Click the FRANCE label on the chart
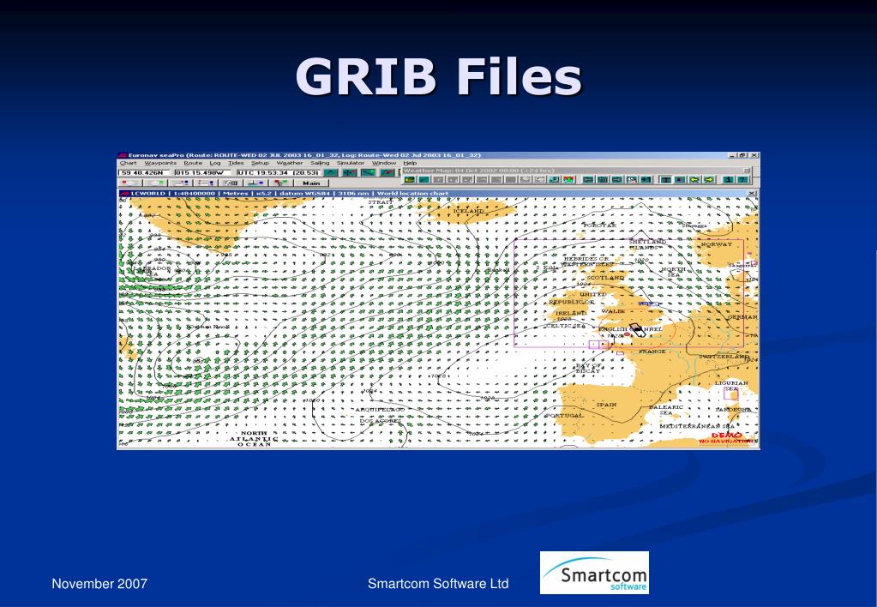877x607 pixels. [x=652, y=352]
